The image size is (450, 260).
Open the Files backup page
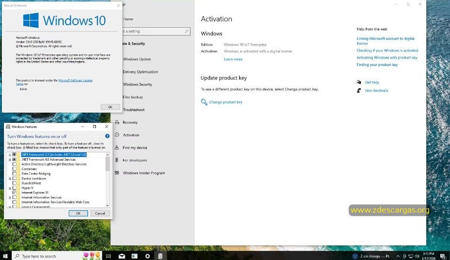[133, 97]
